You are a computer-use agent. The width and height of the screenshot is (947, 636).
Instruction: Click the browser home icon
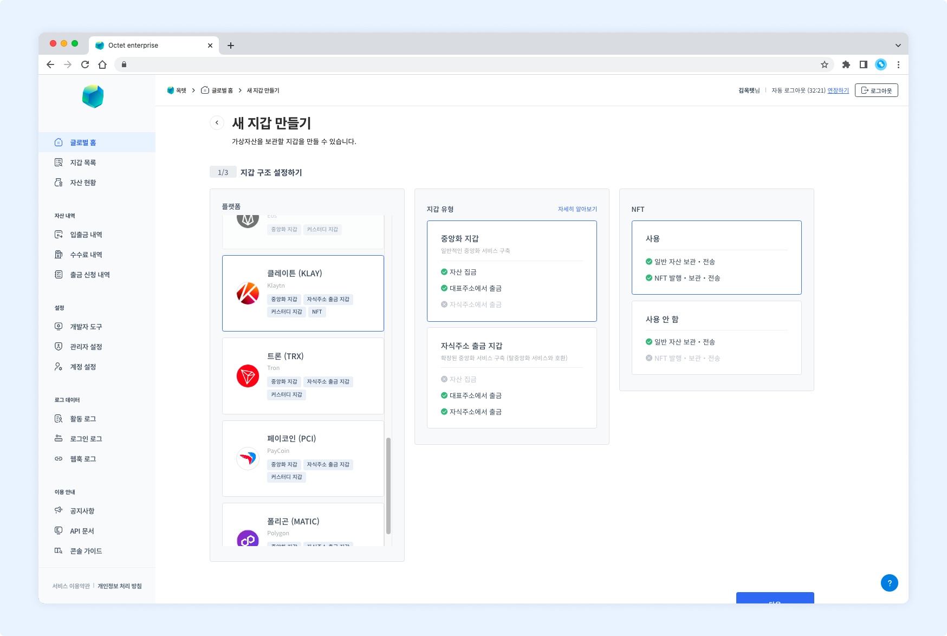click(102, 64)
